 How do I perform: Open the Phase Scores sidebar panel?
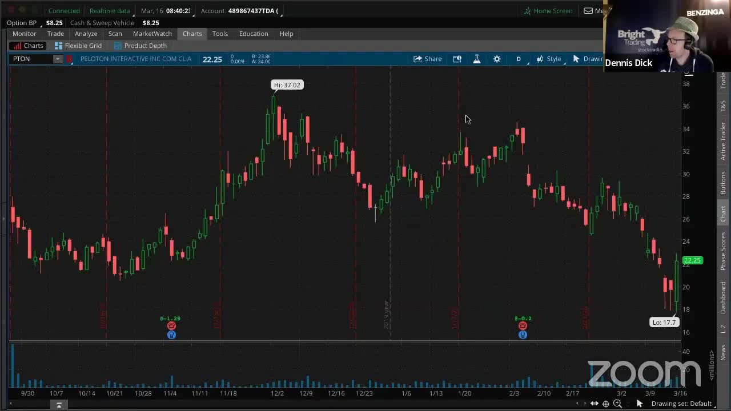723,251
